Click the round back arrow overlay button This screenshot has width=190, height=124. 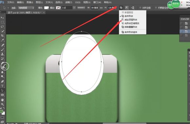[x=5, y=66]
